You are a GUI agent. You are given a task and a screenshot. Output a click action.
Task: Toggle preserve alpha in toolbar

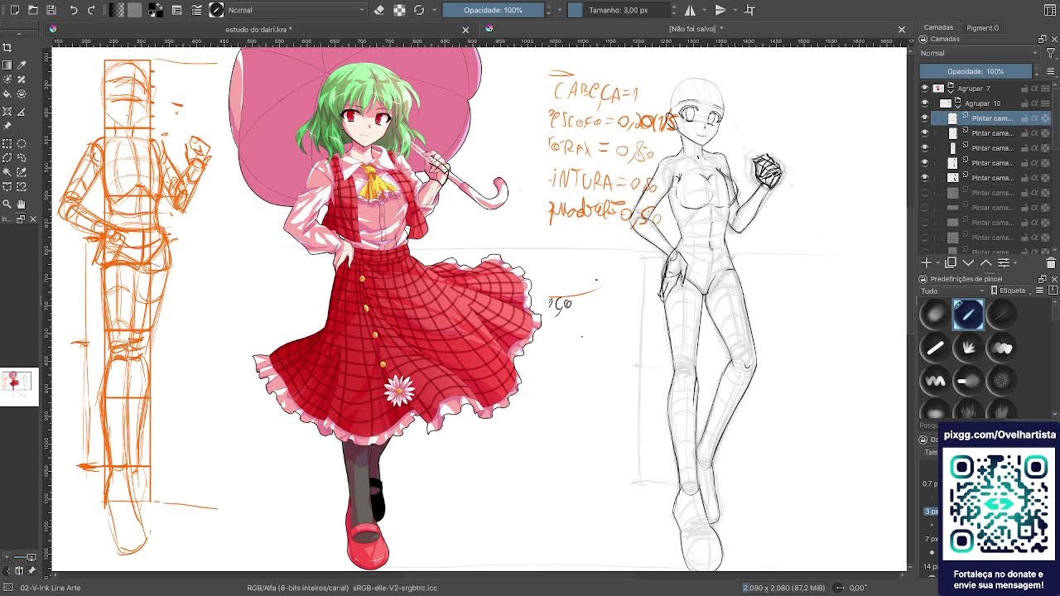[399, 10]
